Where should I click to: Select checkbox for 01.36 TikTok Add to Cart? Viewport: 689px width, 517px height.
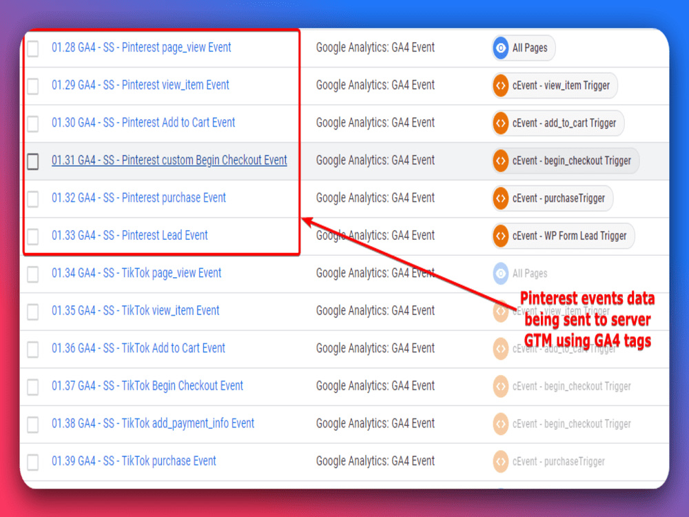[x=33, y=349]
